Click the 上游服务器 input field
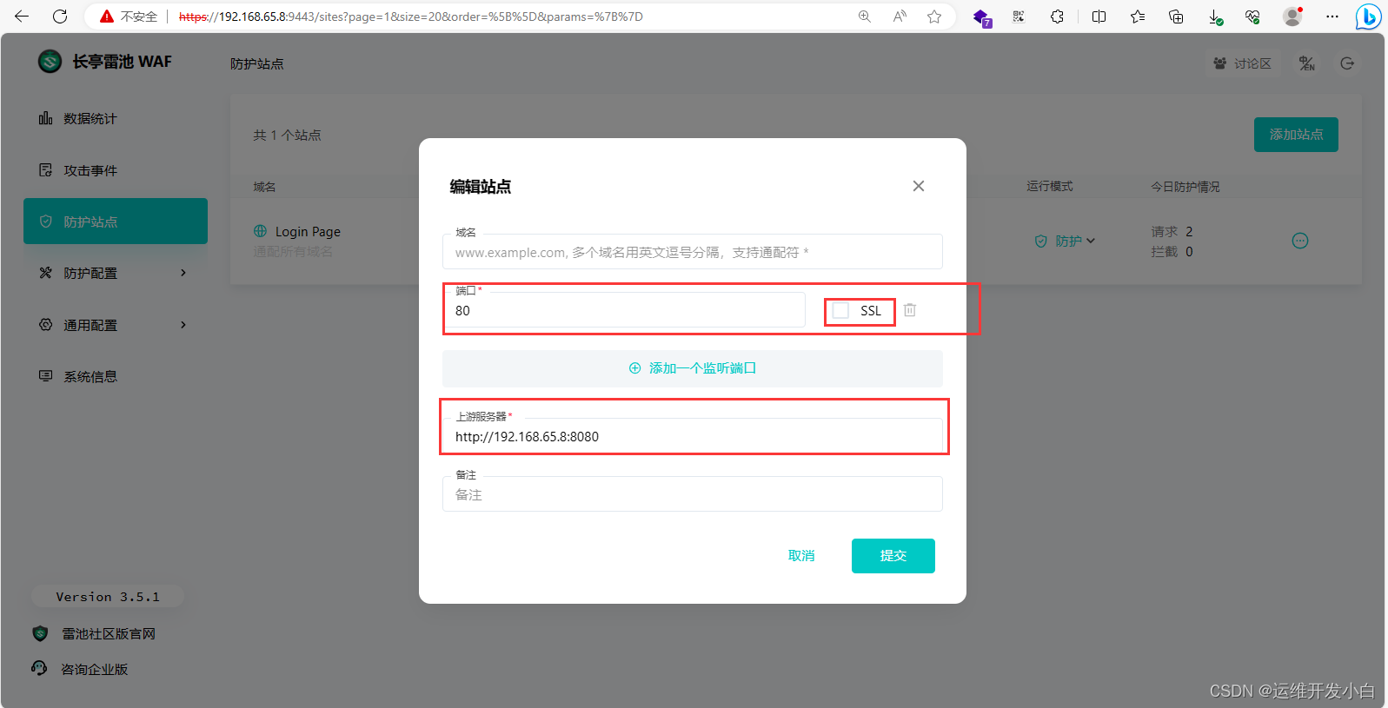 [x=692, y=436]
